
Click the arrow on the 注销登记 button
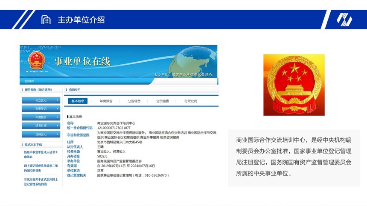(57, 134)
